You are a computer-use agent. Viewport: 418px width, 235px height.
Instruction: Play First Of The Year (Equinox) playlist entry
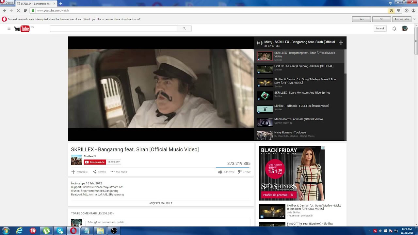click(x=300, y=69)
